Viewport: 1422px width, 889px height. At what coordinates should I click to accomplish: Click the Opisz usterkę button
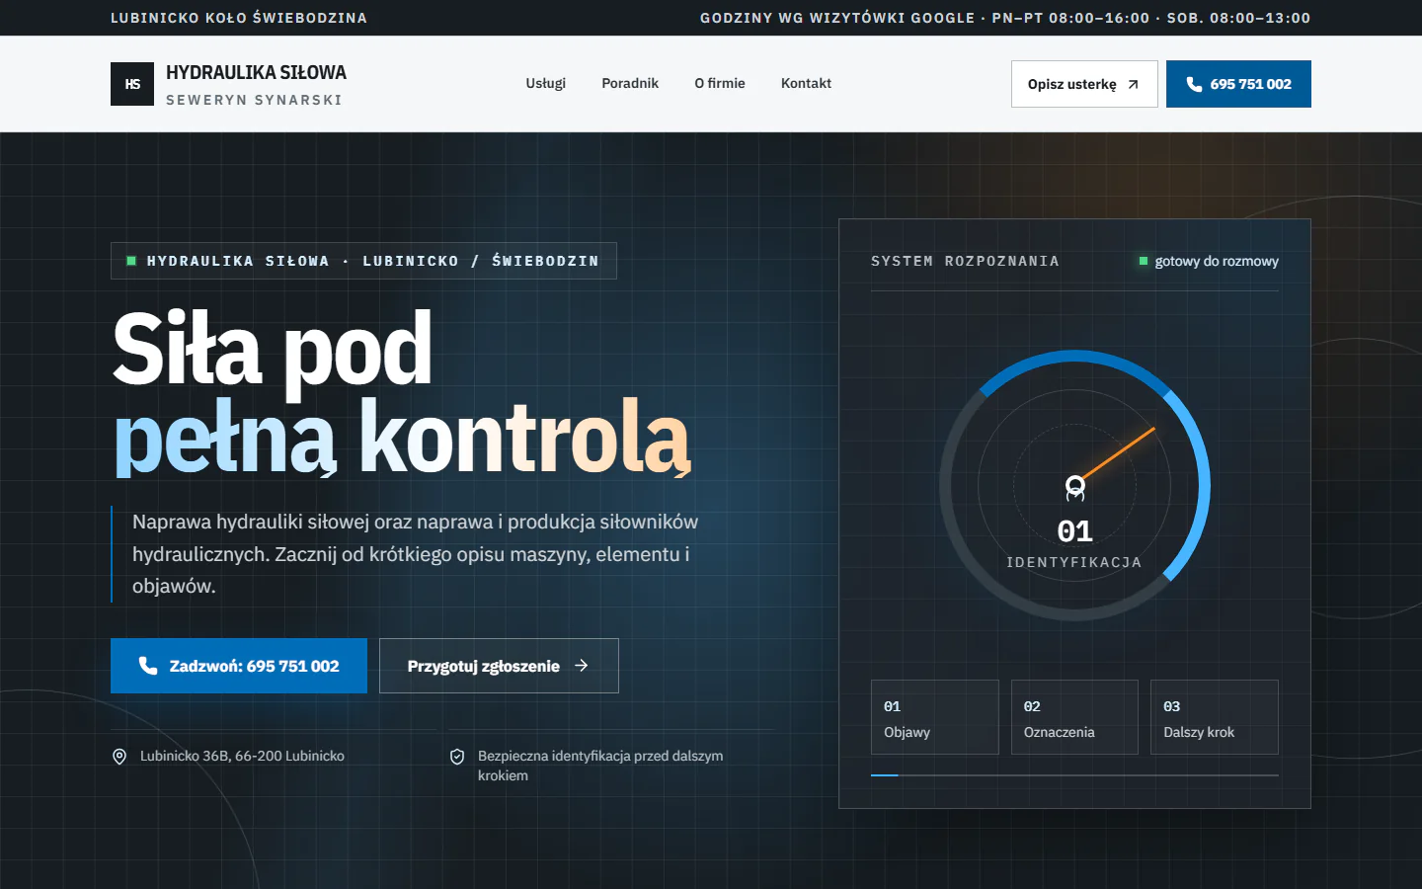tap(1084, 84)
